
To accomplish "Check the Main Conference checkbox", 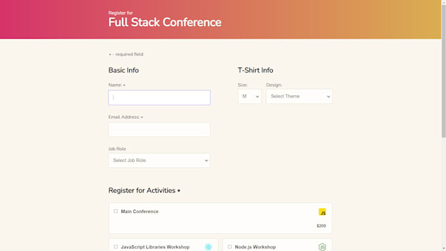I will click(x=115, y=211).
